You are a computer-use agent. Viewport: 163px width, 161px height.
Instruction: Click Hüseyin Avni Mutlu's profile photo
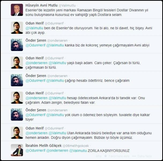17,10
